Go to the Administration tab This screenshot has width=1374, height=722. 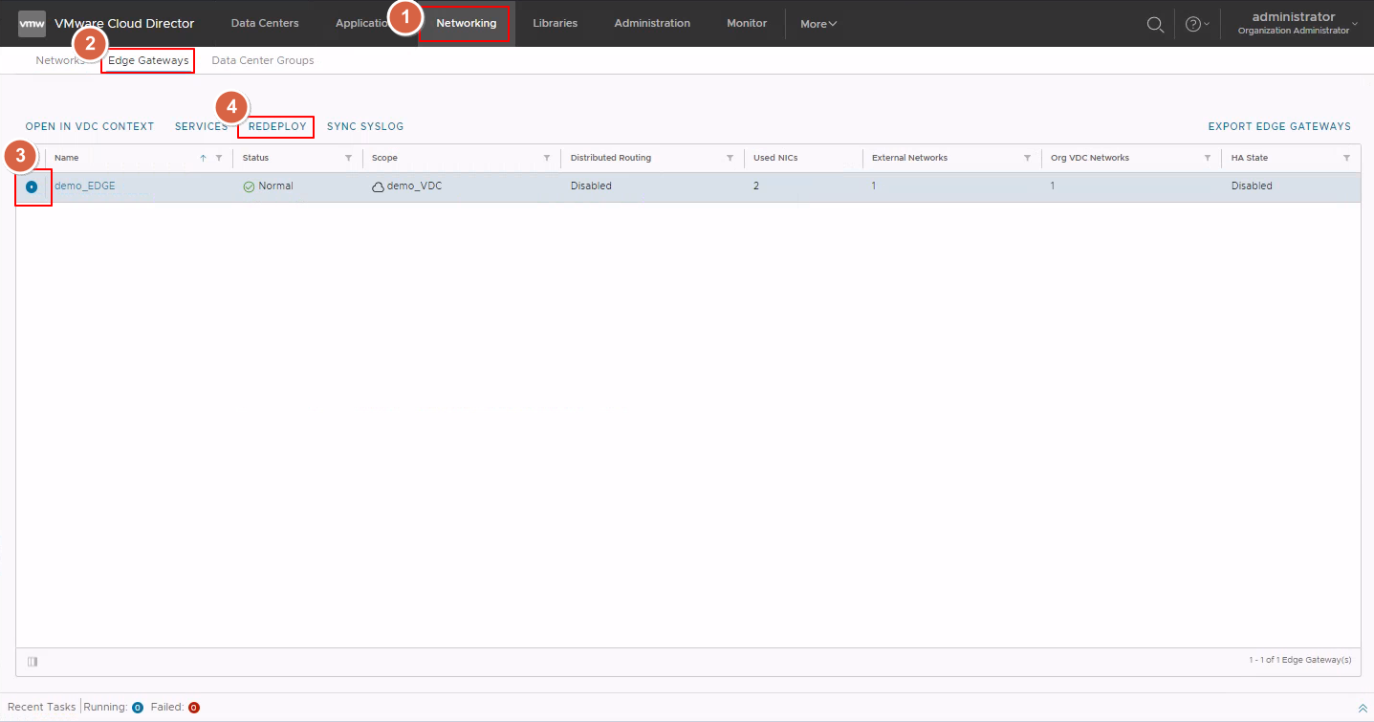tap(652, 23)
